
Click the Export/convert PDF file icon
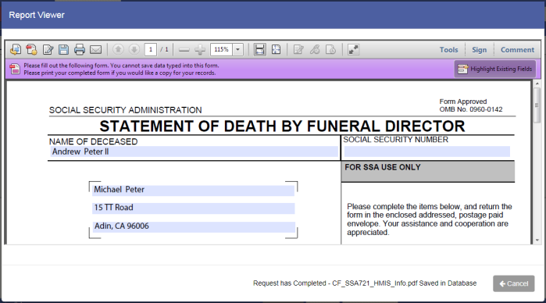click(16, 49)
